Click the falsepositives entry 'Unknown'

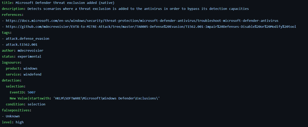point(13,116)
